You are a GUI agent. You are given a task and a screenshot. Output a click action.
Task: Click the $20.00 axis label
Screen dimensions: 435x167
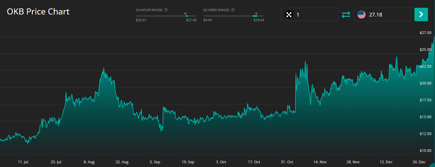[425, 83]
